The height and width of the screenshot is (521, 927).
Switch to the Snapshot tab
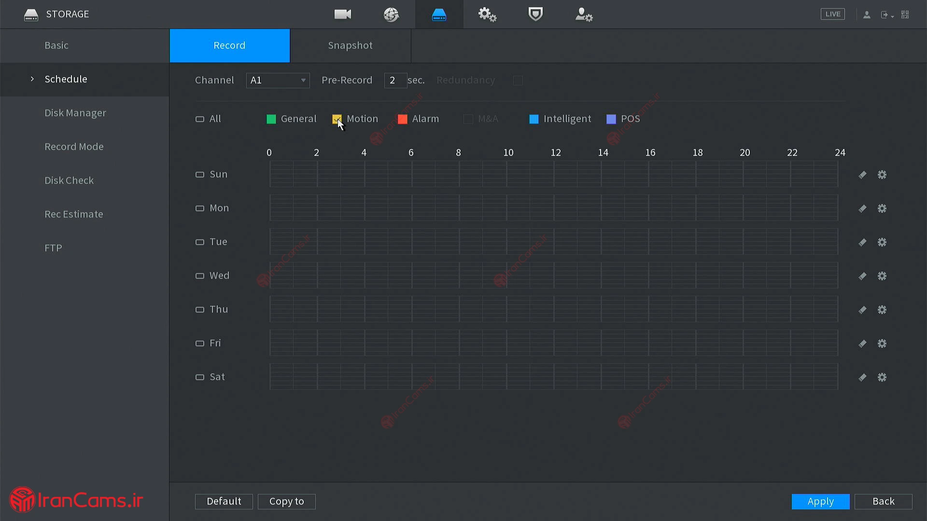click(x=350, y=45)
